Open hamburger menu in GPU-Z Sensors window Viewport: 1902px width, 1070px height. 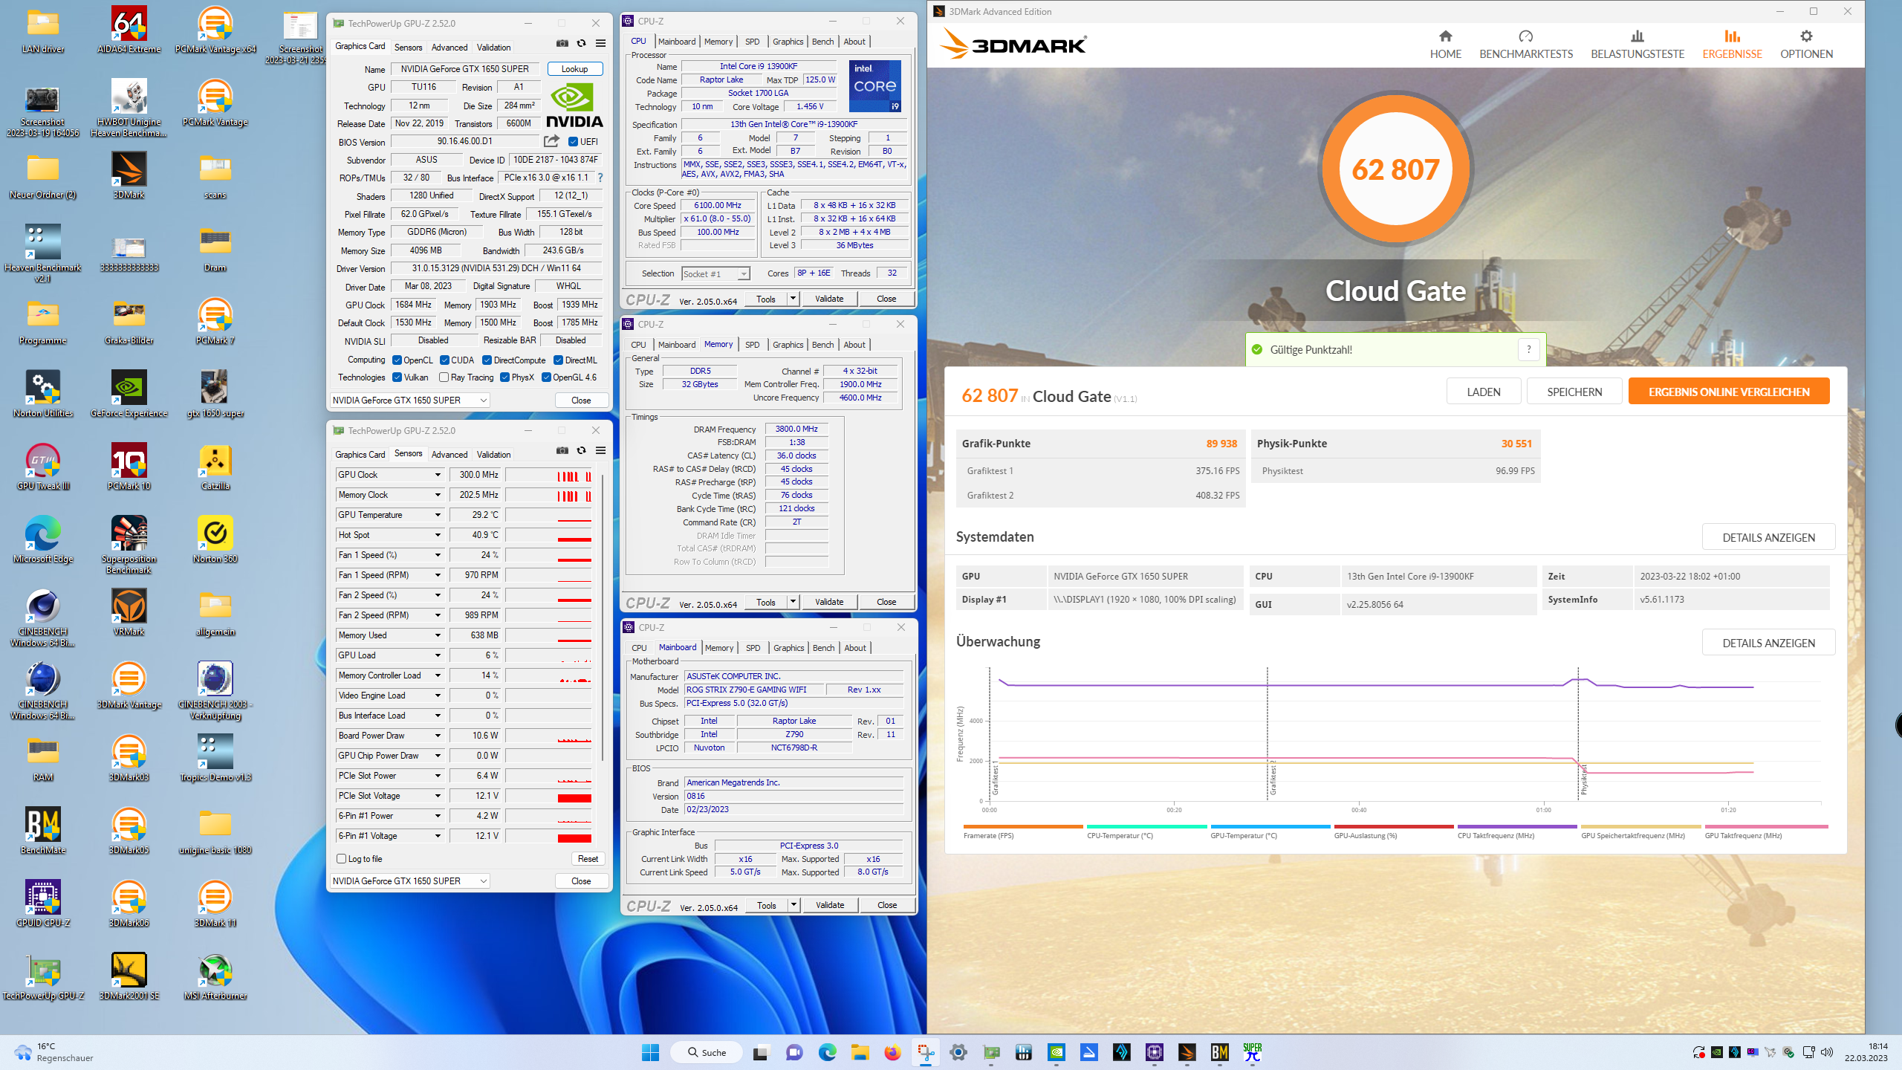(x=600, y=451)
